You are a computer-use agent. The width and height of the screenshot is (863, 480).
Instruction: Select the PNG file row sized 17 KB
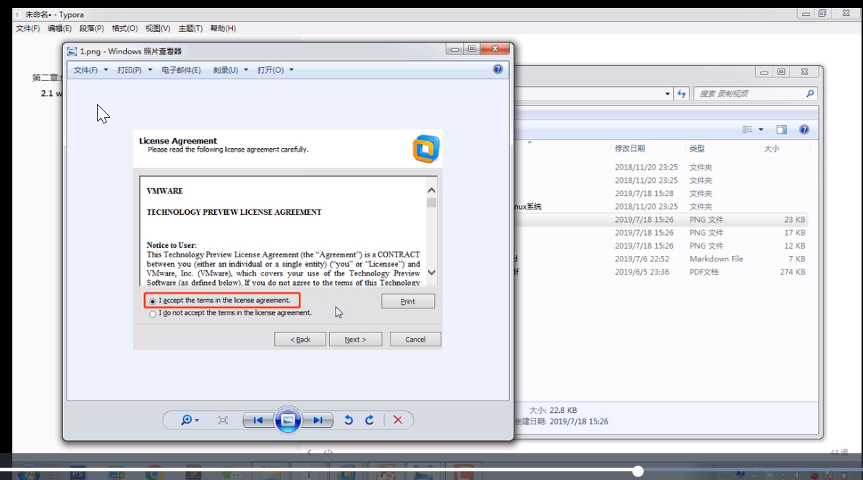point(663,233)
